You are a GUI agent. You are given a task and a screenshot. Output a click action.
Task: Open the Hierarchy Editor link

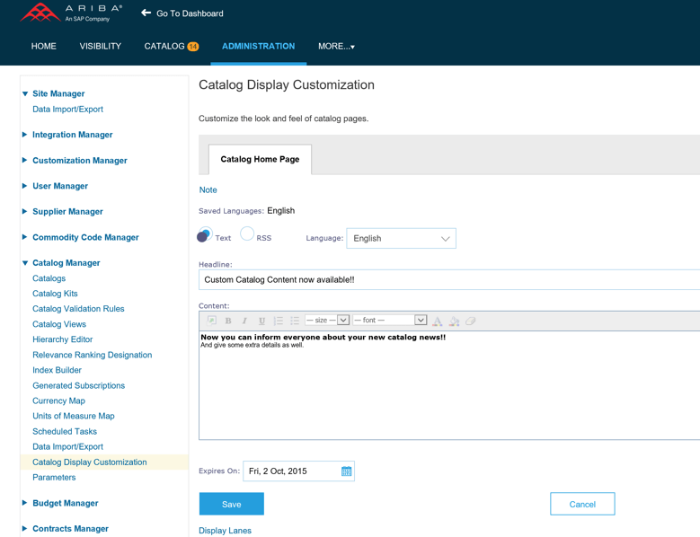63,339
